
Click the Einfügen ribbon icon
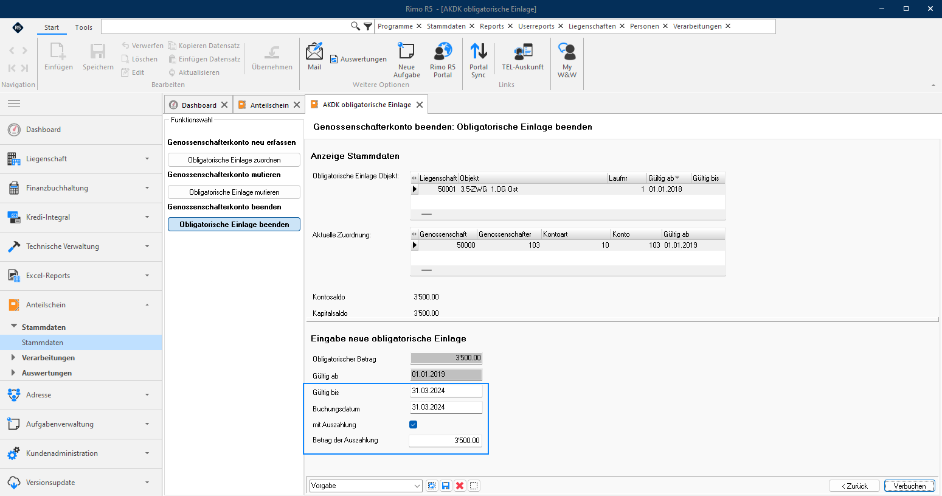tap(58, 57)
